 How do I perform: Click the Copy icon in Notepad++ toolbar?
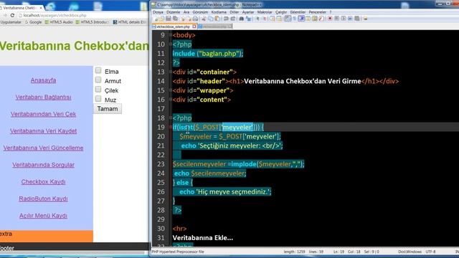click(211, 19)
